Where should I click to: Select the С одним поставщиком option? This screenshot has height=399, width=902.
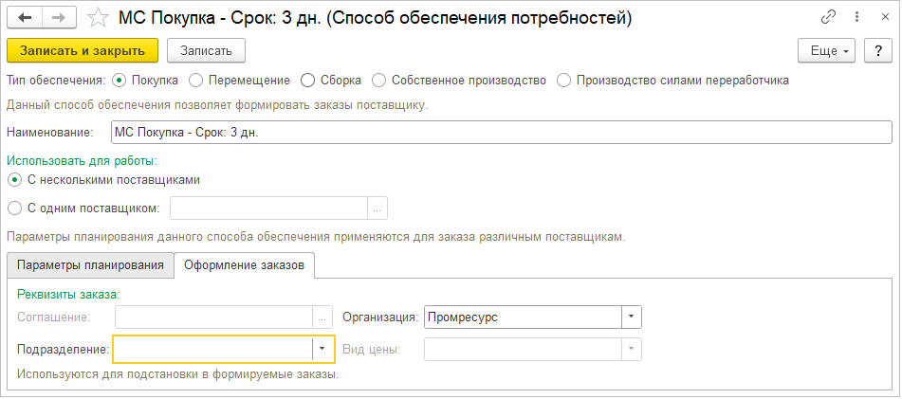[14, 208]
